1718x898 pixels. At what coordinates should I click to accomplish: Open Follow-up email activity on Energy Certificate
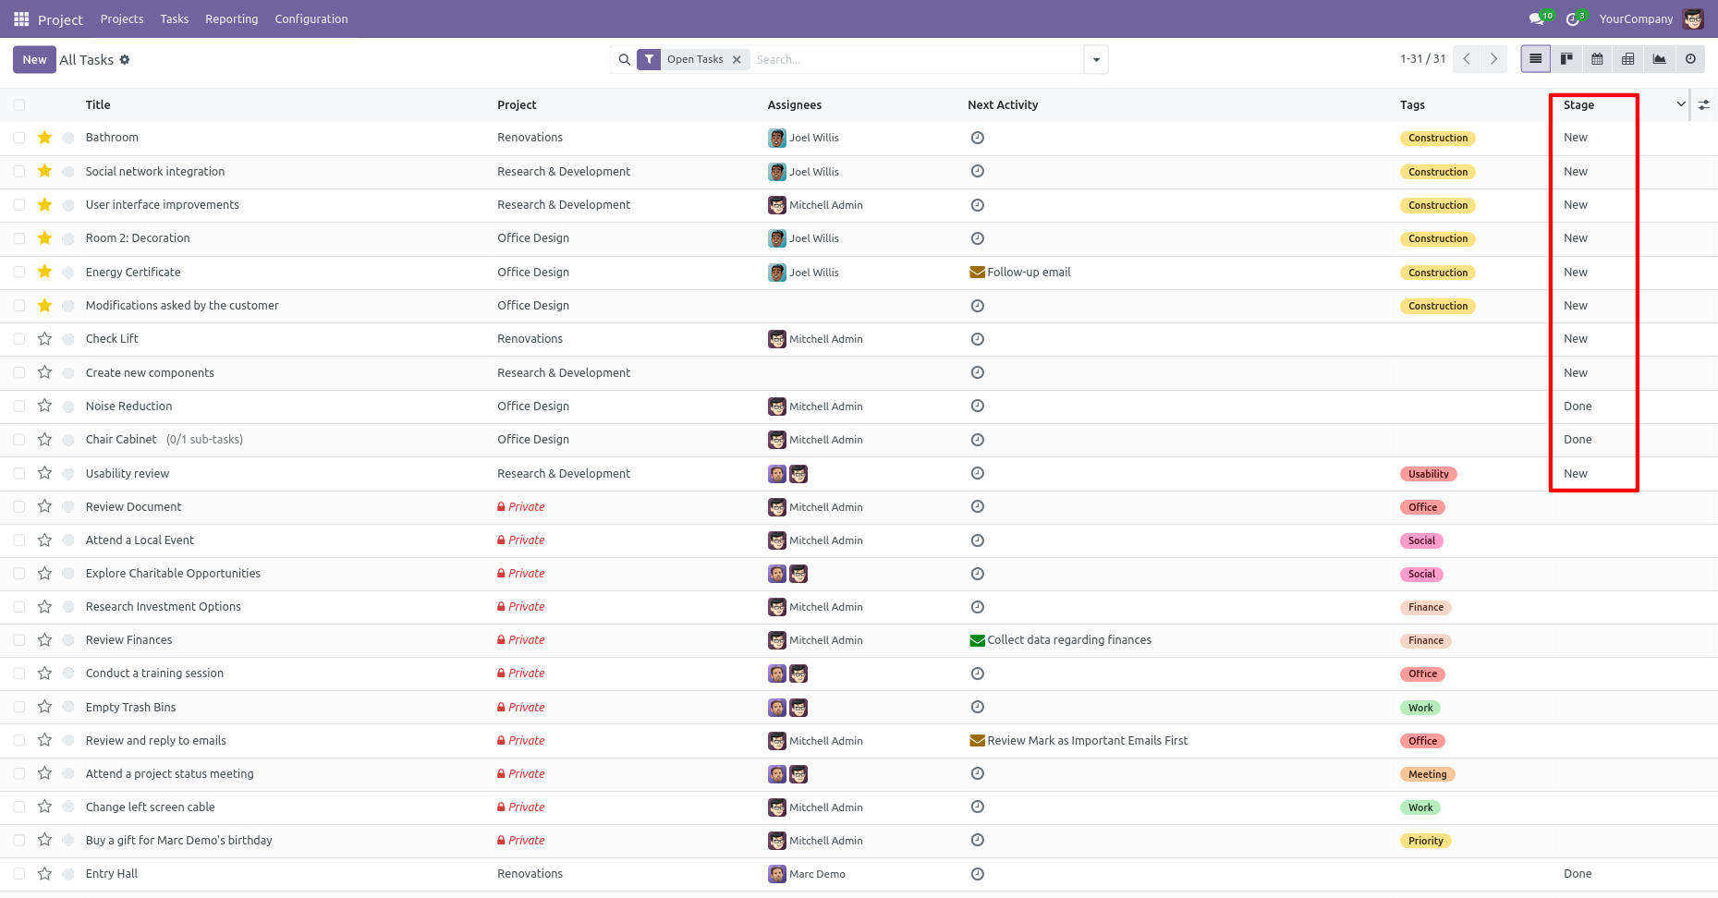pyautogui.click(x=1020, y=272)
